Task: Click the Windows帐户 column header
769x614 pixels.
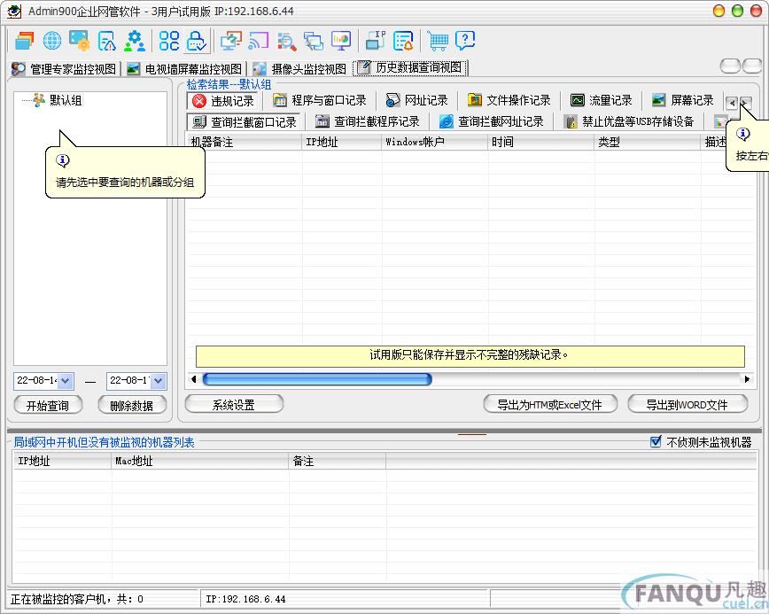Action: pos(434,143)
